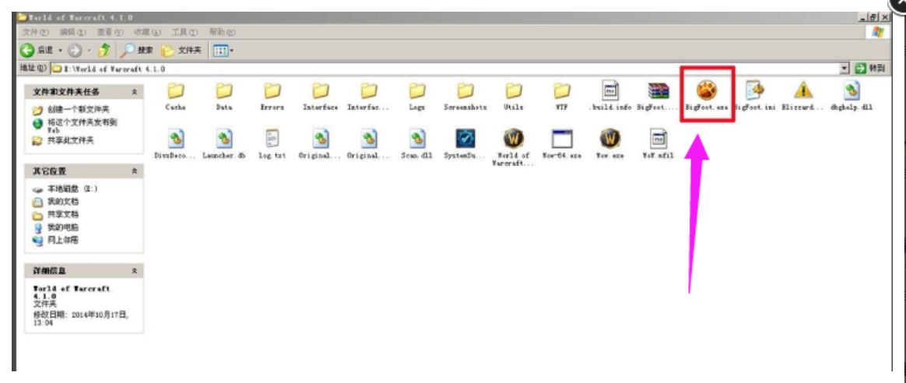Open the 搜索 search pane
The height and width of the screenshot is (383, 906).
138,51
